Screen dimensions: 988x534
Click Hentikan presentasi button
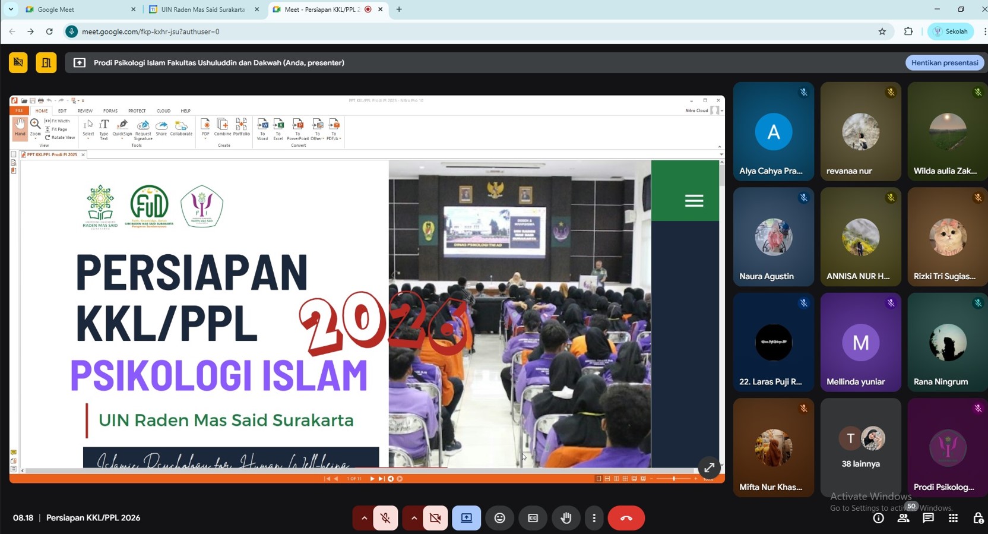click(x=944, y=62)
